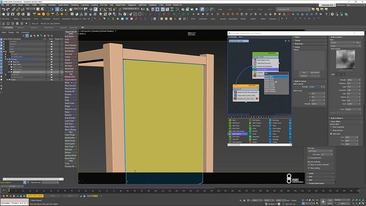
Task: Expand the first collapsed layer in Scene Explorer
Action: point(4,42)
